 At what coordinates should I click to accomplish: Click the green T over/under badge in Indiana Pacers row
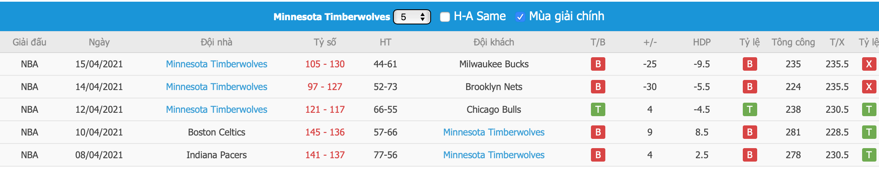point(869,155)
